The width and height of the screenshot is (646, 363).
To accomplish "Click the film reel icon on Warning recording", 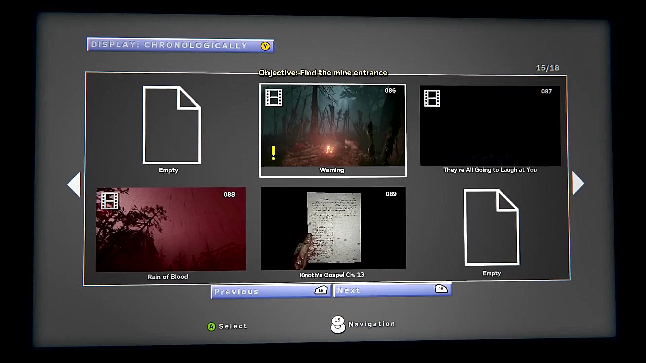I will [274, 97].
